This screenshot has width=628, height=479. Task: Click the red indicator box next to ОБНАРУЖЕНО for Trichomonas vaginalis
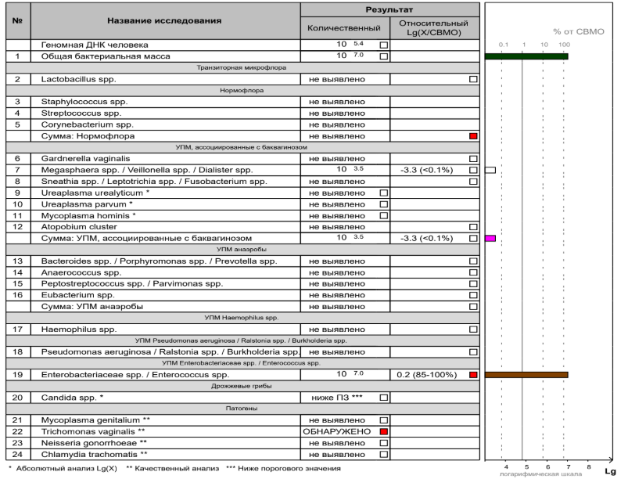tap(384, 432)
